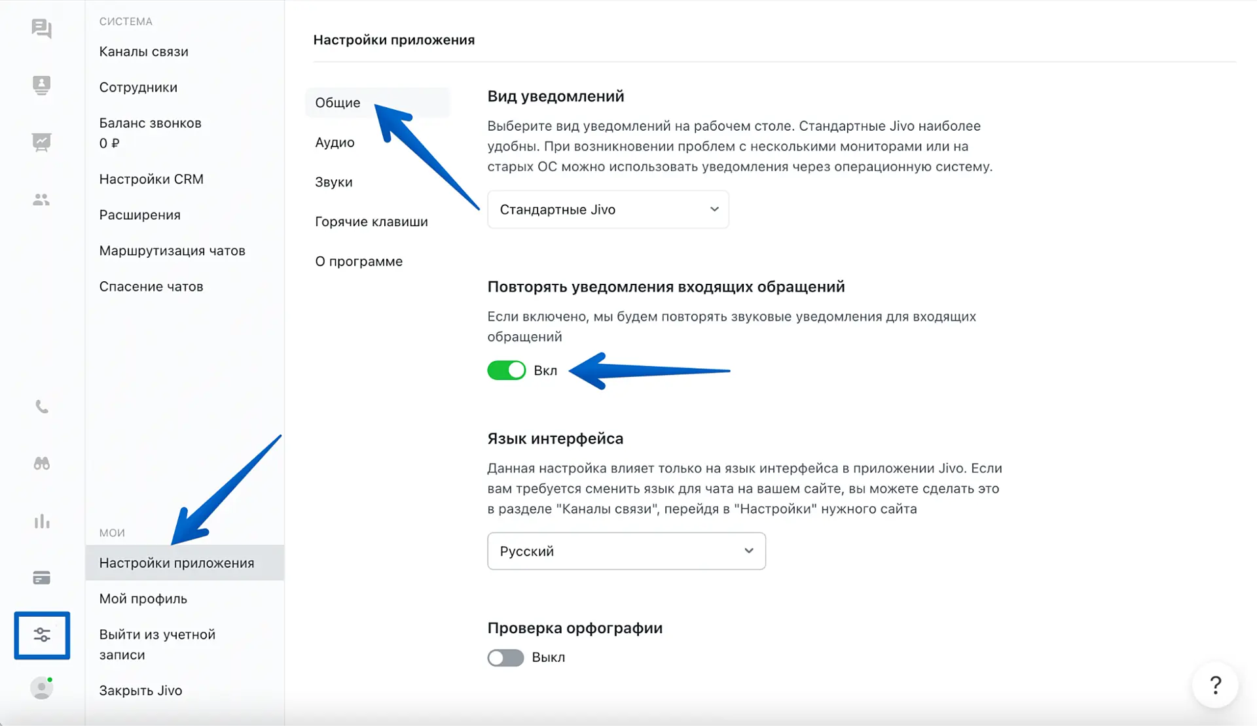The width and height of the screenshot is (1257, 726).
Task: Go to Мой профиль
Action: 143,598
